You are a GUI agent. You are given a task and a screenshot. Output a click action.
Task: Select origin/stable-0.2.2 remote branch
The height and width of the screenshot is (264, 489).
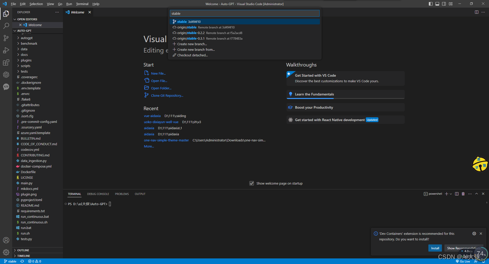click(244, 33)
